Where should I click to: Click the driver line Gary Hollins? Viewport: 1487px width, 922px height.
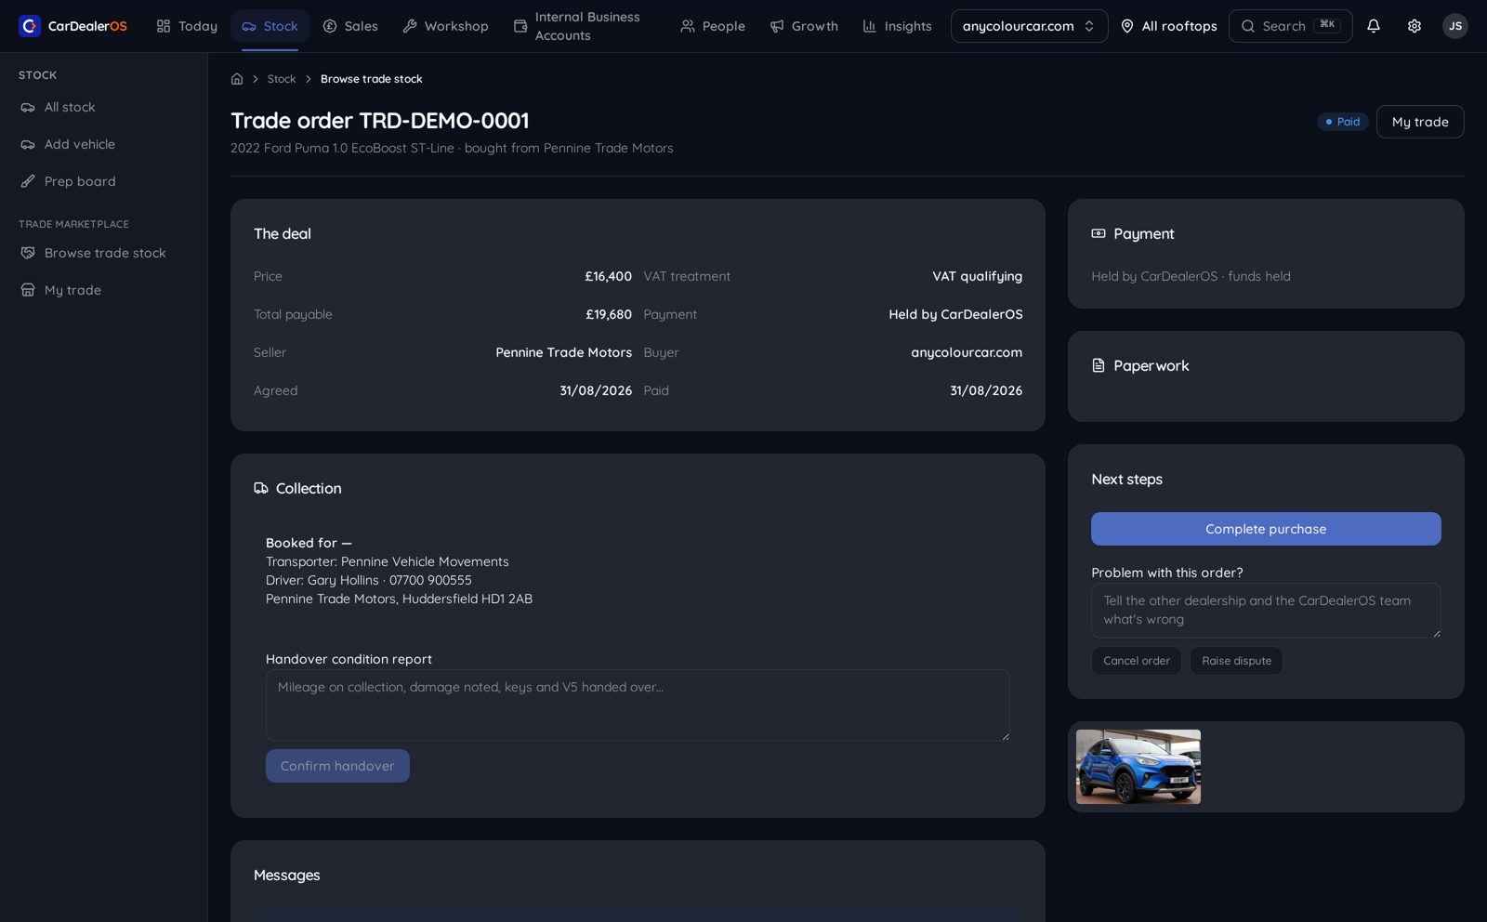(x=369, y=580)
